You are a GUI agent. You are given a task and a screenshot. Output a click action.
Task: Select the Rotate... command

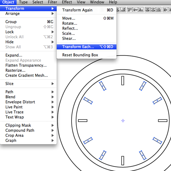(87, 23)
